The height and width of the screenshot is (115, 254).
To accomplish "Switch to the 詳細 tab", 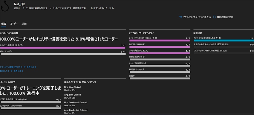I will pyautogui.click(x=24, y=24).
